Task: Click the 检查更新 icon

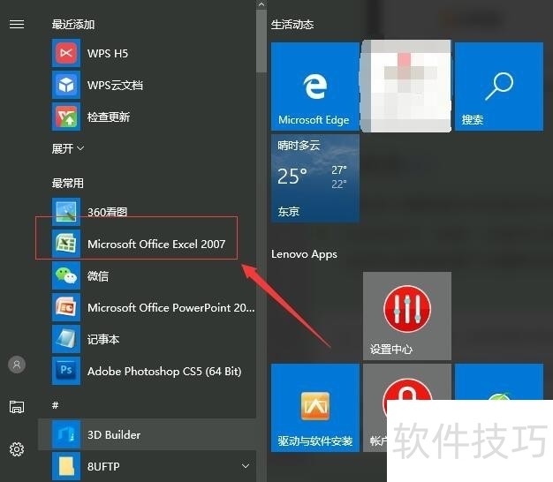Action: [x=66, y=117]
